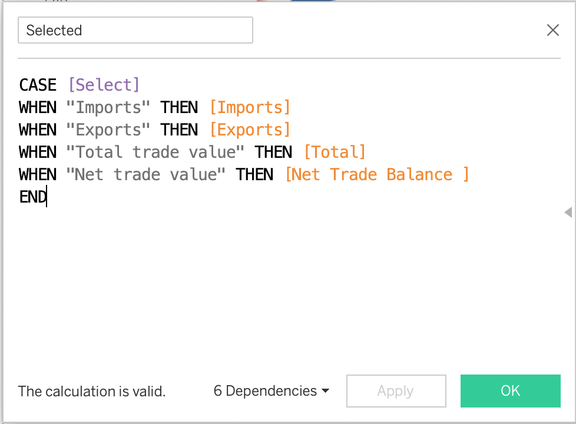
Task: Click 'The calculation is valid.' status message
Action: click(92, 391)
